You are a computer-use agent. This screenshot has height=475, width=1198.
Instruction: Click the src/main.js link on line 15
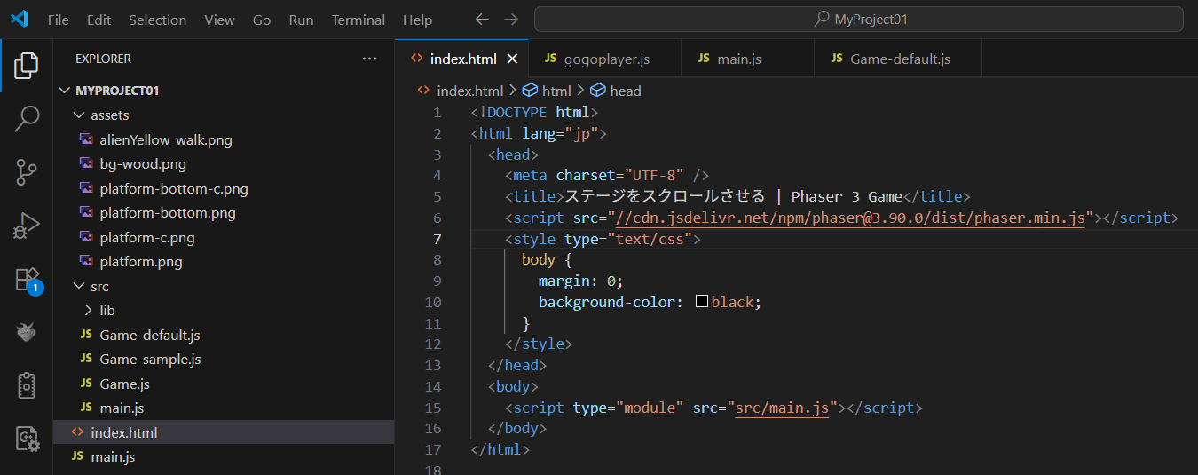(x=782, y=408)
